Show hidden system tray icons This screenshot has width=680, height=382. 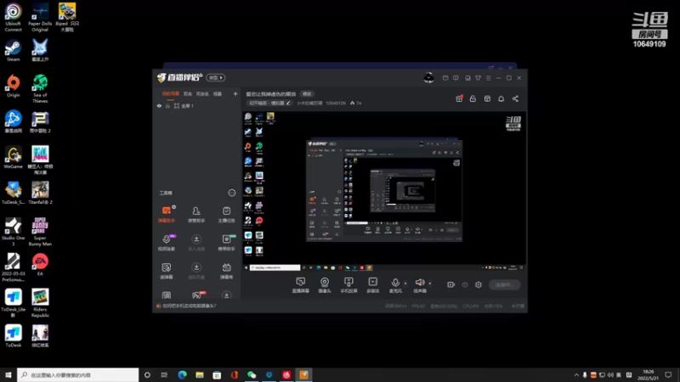(576, 375)
